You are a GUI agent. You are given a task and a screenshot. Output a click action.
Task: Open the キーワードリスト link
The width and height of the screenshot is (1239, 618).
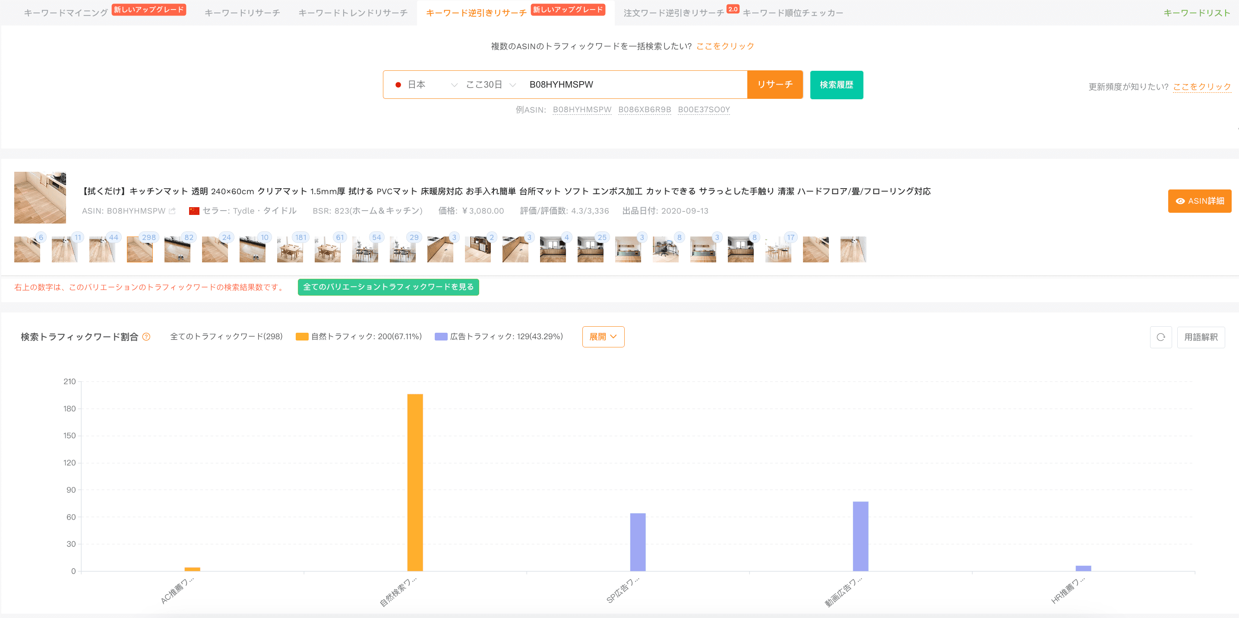1197,13
